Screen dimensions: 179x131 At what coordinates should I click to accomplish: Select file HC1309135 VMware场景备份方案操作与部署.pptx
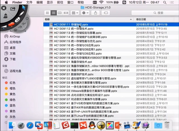point(111,91)
